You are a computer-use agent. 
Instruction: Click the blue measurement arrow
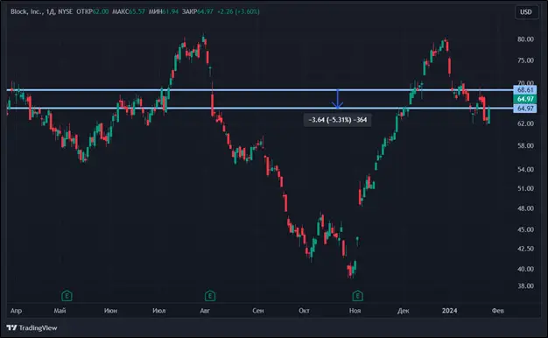click(337, 99)
